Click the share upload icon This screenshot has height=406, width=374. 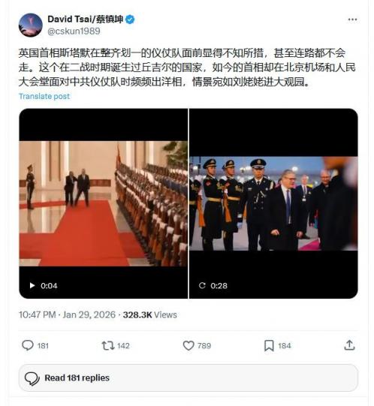(349, 345)
